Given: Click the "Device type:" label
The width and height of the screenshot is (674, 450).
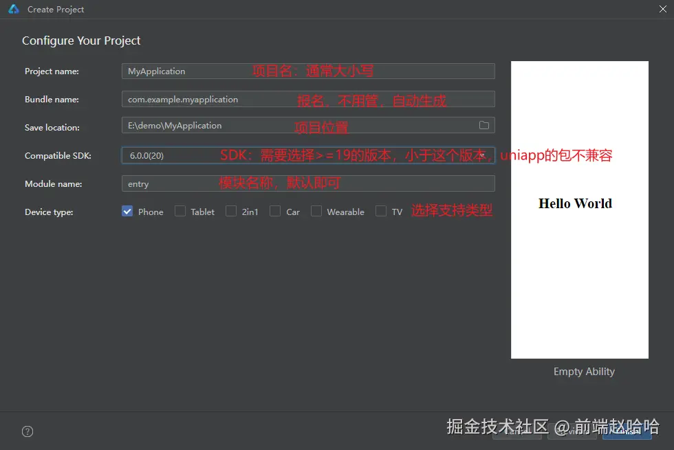Looking at the screenshot, I should [49, 212].
